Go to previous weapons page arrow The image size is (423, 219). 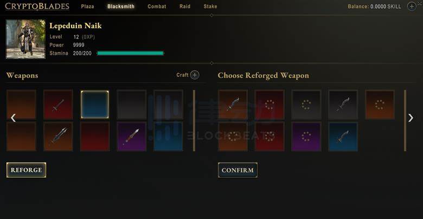pyautogui.click(x=13, y=118)
